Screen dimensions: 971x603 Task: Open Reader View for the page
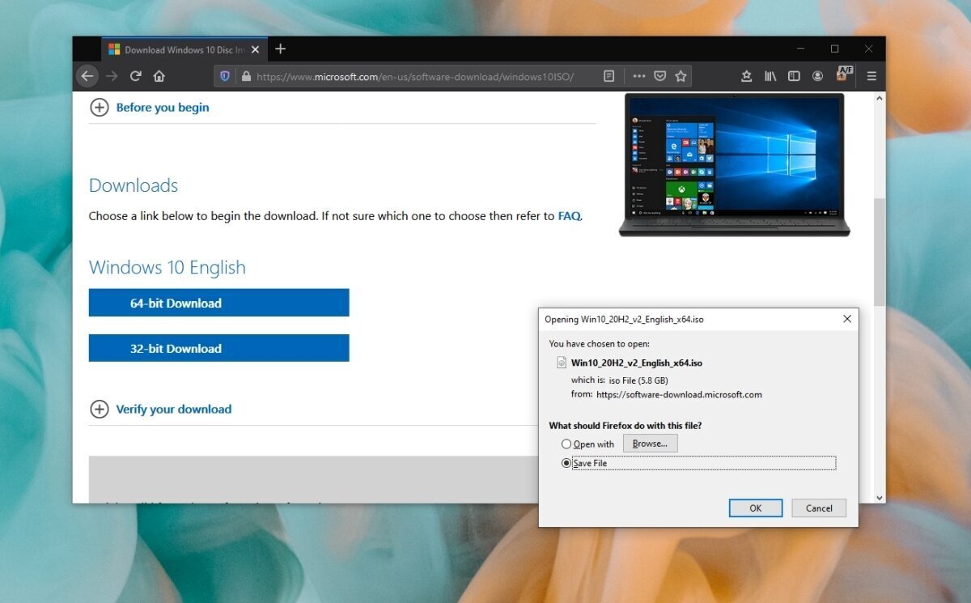tap(608, 75)
